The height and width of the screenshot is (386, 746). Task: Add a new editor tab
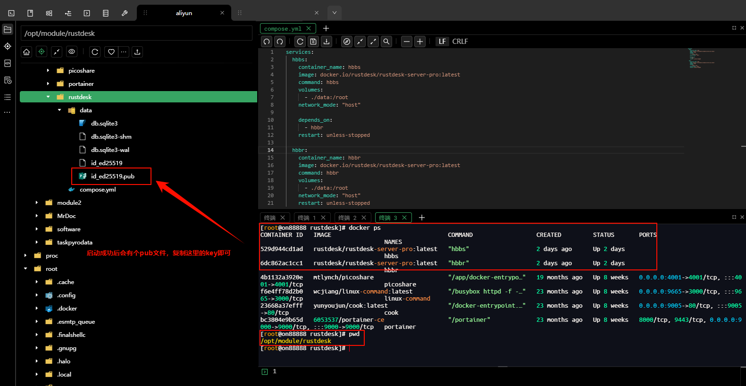tap(326, 29)
